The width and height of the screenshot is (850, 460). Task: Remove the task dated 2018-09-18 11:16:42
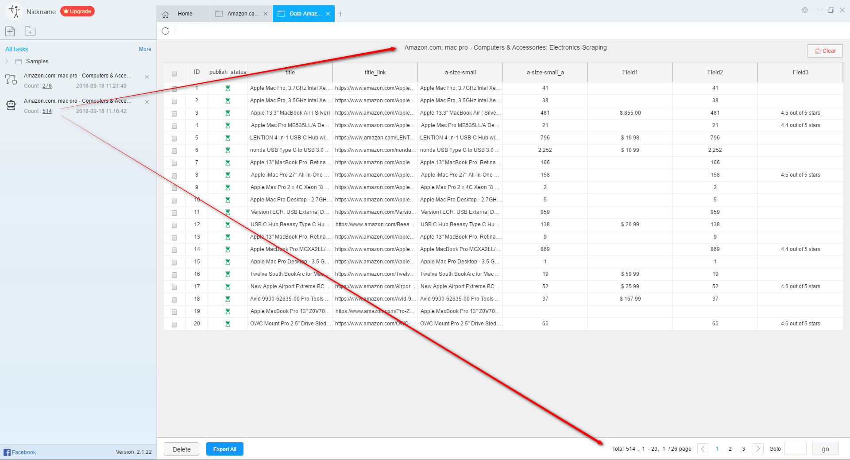[147, 102]
